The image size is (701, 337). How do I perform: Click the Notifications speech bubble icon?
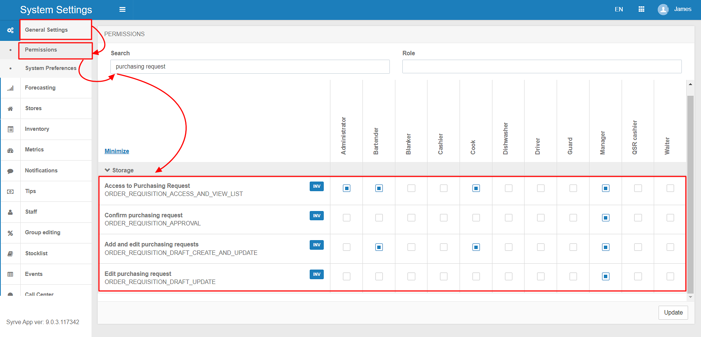(x=10, y=171)
